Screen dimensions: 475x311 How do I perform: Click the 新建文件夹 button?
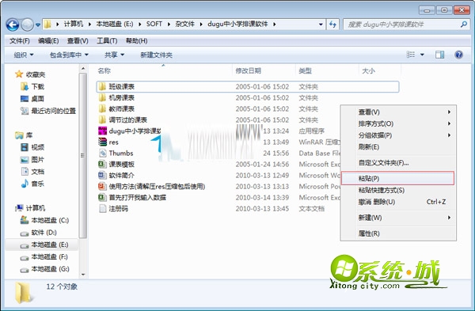coord(156,55)
